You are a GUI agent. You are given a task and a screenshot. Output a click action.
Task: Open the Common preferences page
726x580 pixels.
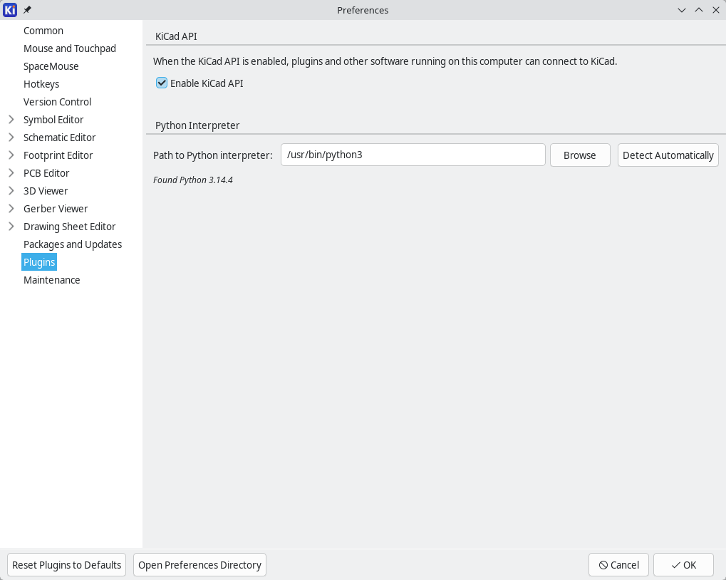click(x=43, y=31)
